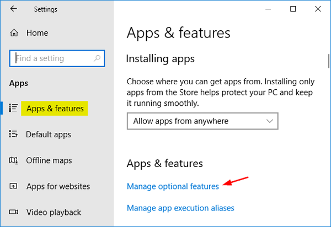
Task: Minimize the Settings window
Action: [x=268, y=9]
